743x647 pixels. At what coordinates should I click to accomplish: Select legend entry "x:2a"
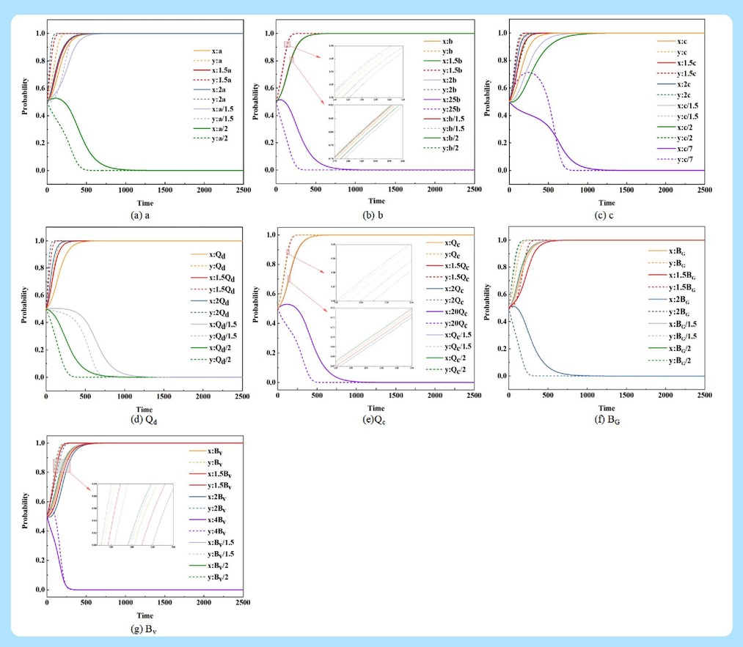pos(210,89)
